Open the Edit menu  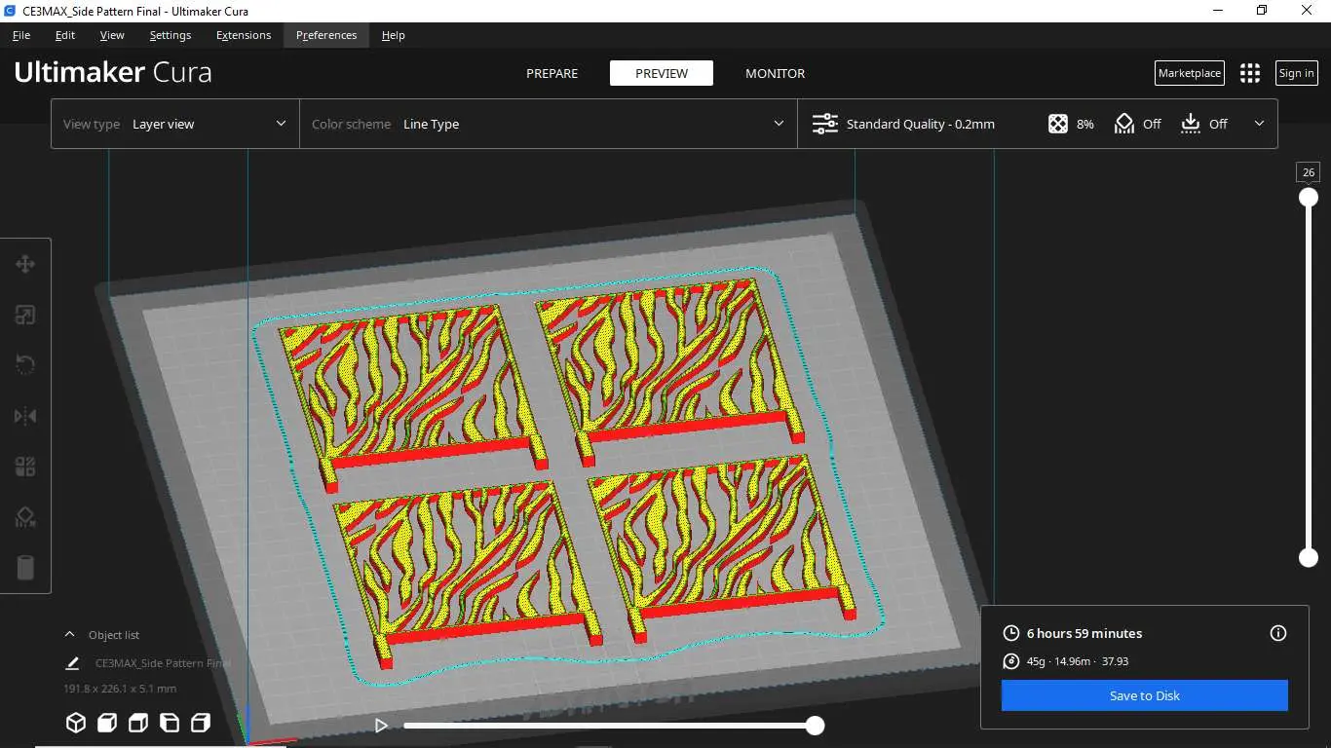coord(65,35)
